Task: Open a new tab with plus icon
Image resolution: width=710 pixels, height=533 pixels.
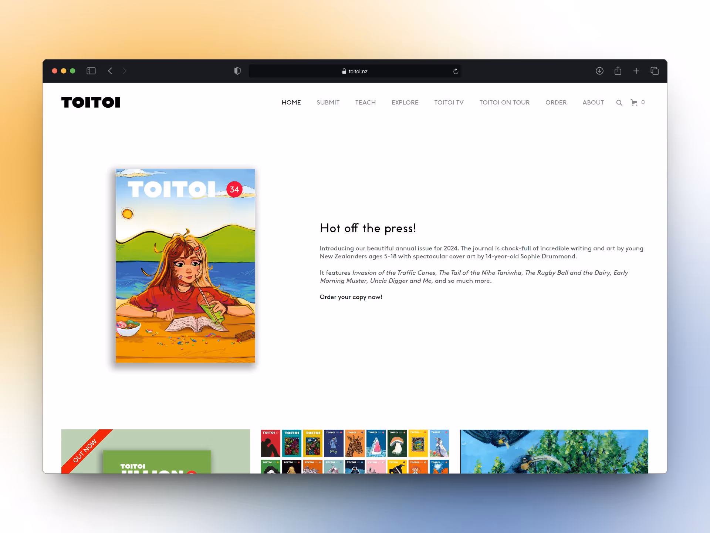Action: (x=636, y=71)
